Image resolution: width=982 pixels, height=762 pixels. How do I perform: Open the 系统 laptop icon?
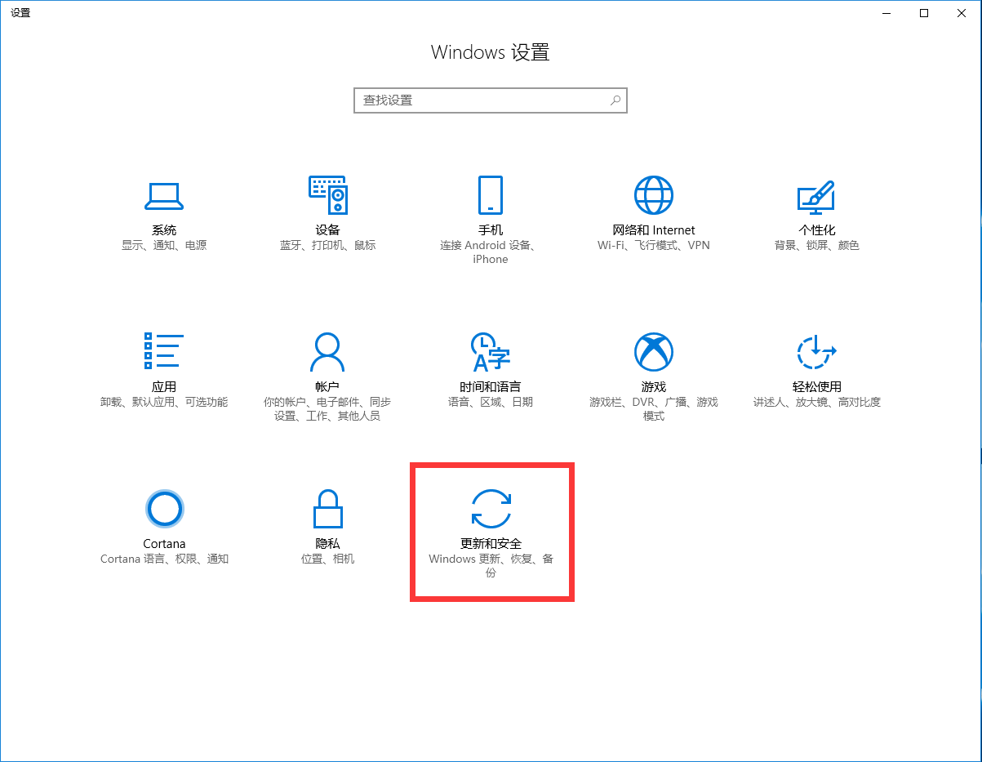point(164,196)
